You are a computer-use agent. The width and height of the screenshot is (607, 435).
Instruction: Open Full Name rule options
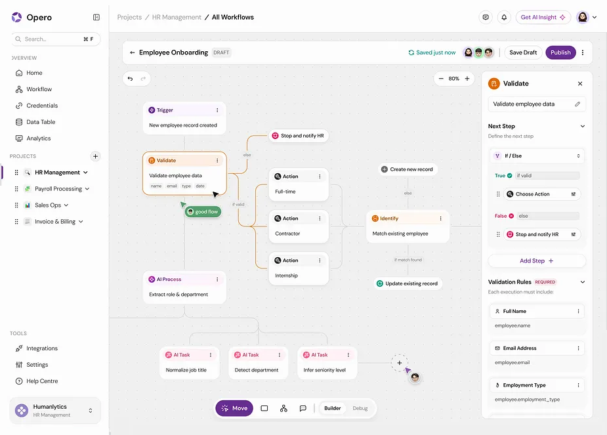coord(578,312)
